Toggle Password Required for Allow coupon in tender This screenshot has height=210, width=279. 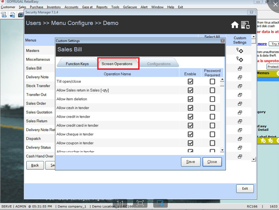tap(212, 143)
